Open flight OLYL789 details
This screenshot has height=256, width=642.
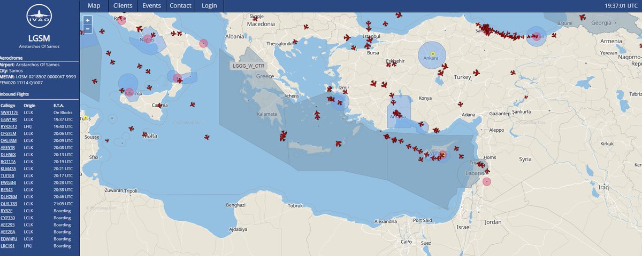(x=9, y=203)
